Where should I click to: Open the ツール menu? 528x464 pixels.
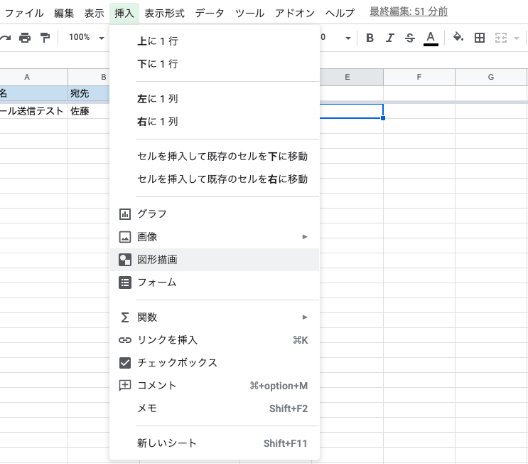(x=249, y=13)
